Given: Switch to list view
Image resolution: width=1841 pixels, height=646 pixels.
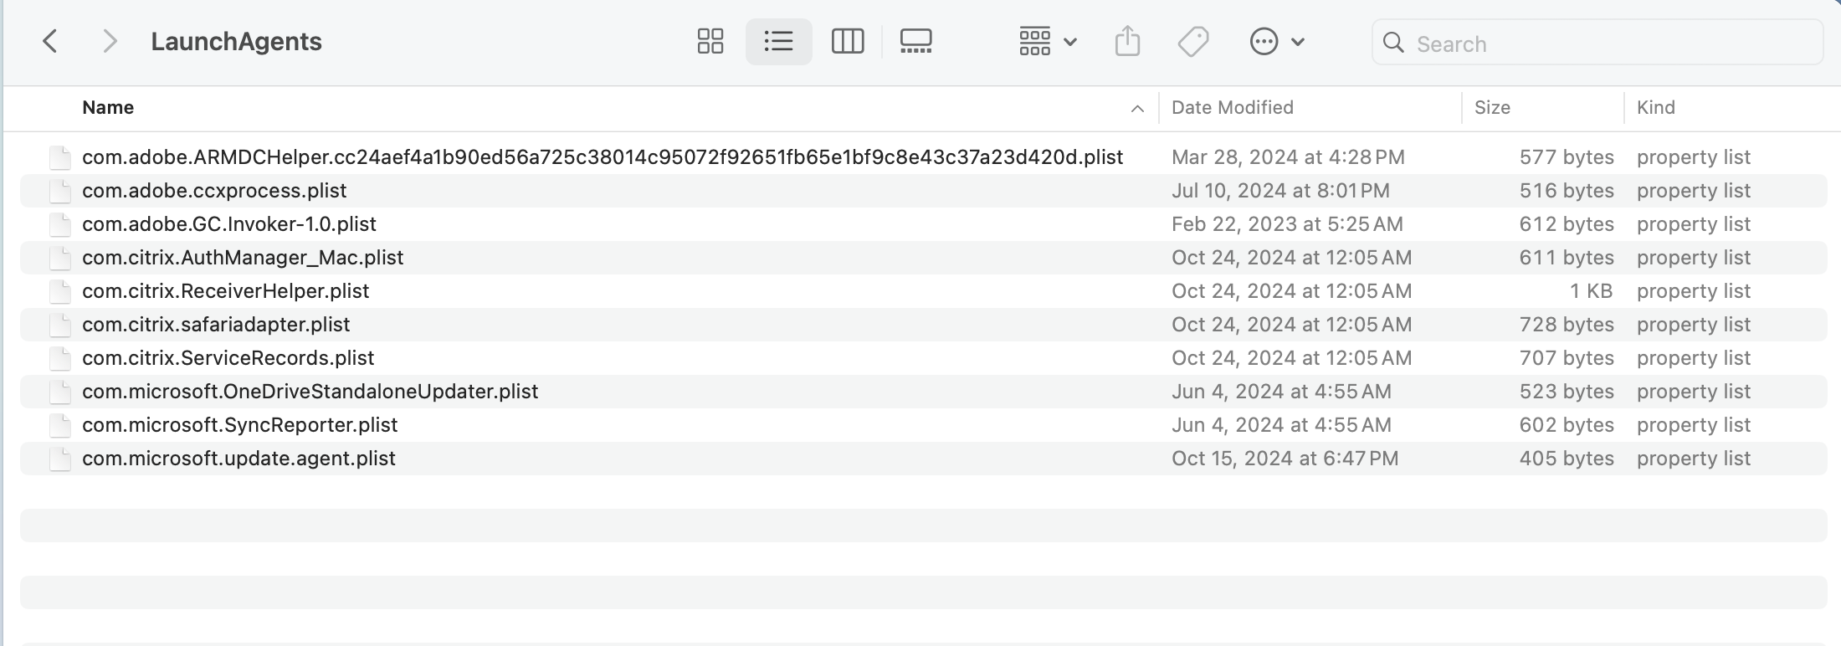Looking at the screenshot, I should (x=778, y=41).
